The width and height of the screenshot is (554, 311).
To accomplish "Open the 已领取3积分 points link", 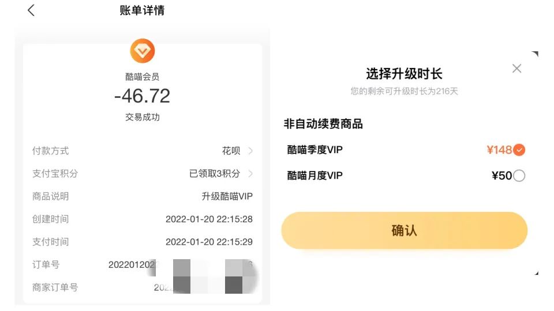I will pyautogui.click(x=214, y=173).
